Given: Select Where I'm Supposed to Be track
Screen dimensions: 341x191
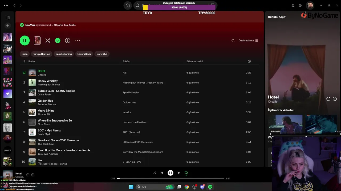Looking at the screenshot, I should [55, 120].
